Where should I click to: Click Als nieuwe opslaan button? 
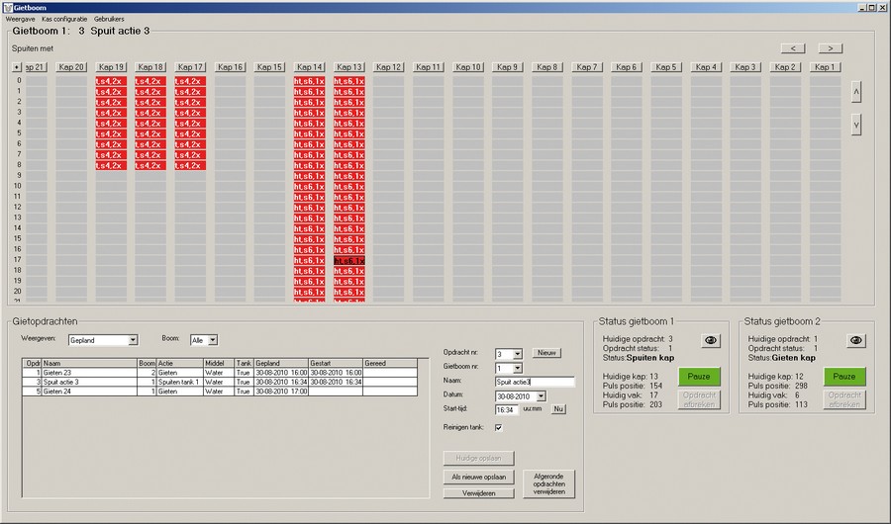[x=478, y=477]
